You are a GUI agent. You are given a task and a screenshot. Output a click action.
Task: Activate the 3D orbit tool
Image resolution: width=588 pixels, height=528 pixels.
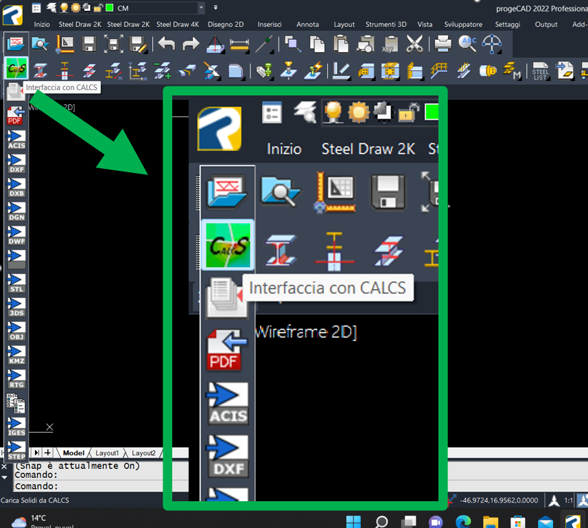492,44
